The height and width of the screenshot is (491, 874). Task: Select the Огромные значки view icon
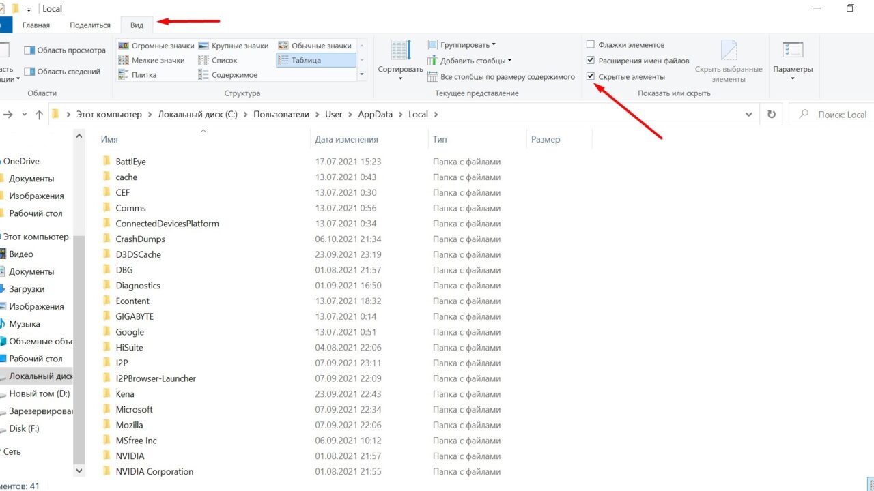[124, 46]
